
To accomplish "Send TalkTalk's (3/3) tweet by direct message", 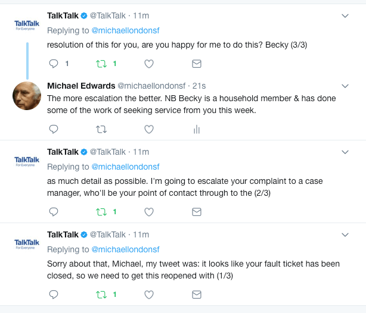I will click(x=196, y=63).
